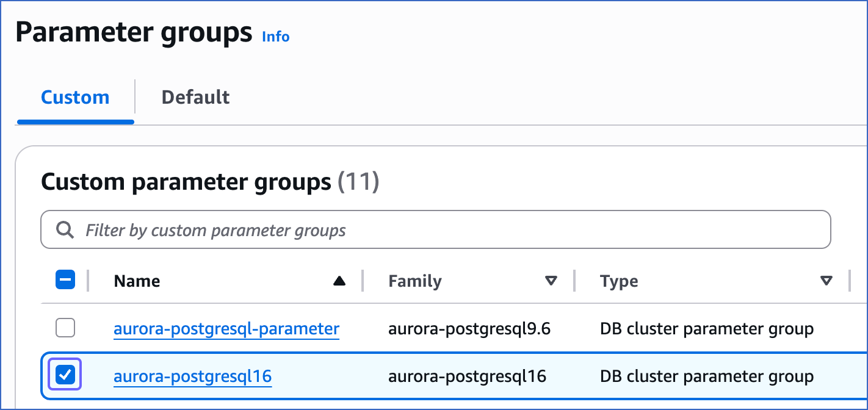
Task: Open the aurora-postgresql-parameter group link
Action: tap(226, 328)
